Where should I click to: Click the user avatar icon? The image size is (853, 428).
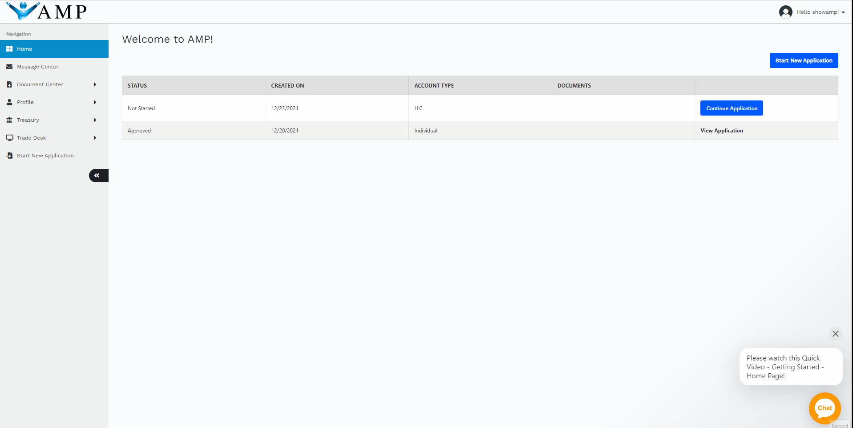coord(785,12)
